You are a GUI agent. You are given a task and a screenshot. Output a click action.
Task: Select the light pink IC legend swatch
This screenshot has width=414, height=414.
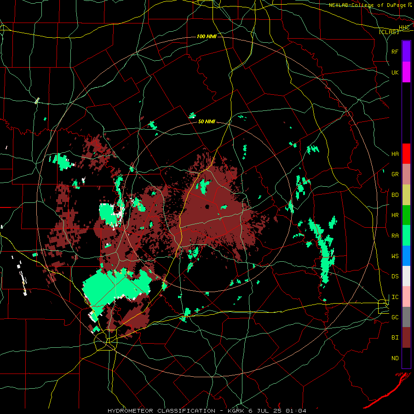406,297
